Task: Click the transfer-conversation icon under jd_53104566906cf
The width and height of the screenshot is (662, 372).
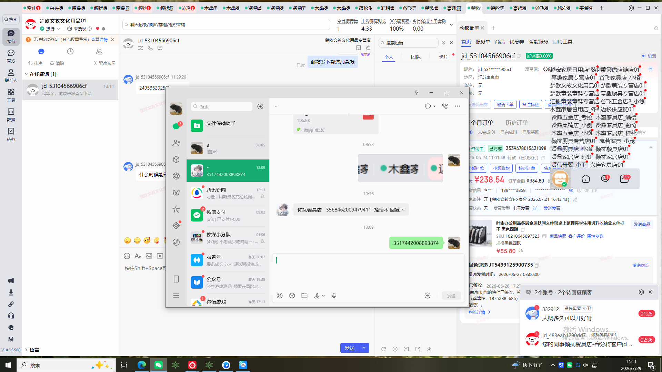Action: tap(141, 48)
